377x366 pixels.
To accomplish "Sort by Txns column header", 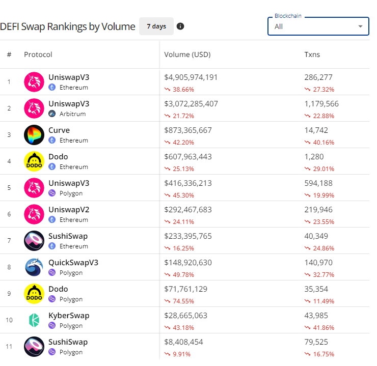I will [x=312, y=54].
